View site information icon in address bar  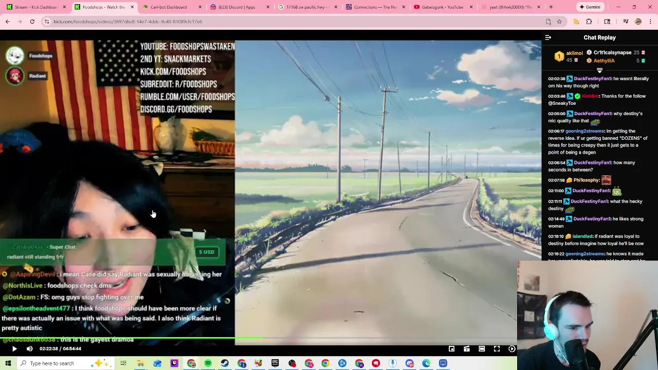coord(46,22)
